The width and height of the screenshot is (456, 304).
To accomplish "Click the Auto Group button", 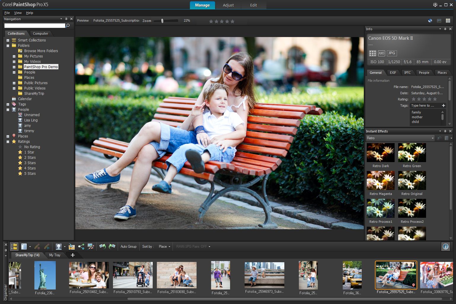I will tap(128, 247).
